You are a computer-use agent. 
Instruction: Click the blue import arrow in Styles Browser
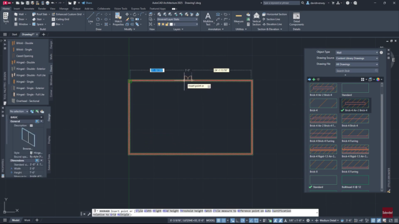pyautogui.click(x=309, y=80)
